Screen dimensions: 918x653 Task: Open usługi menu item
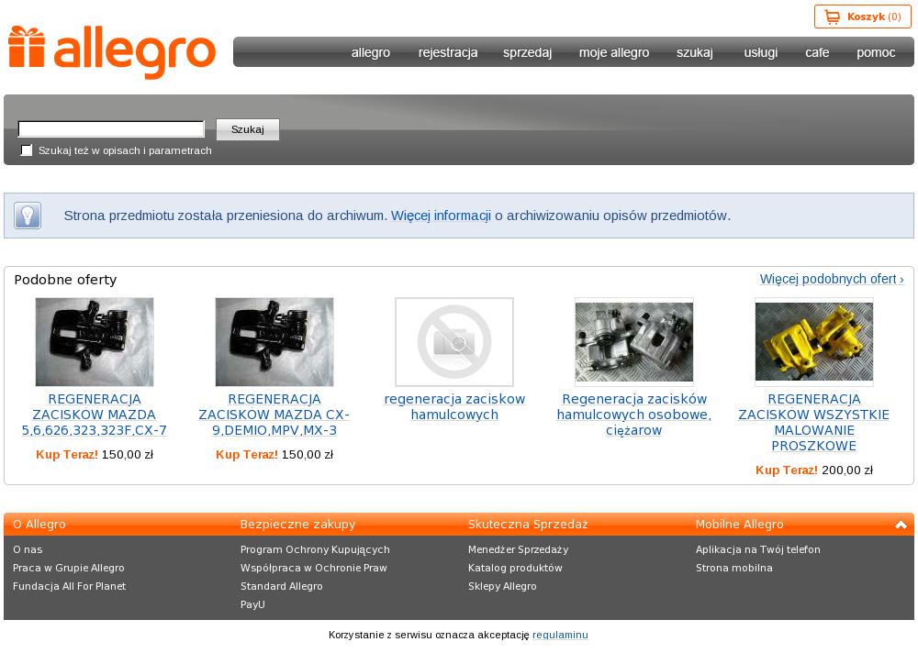pyautogui.click(x=760, y=52)
